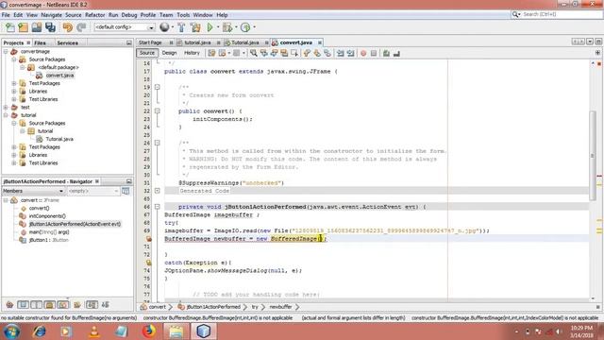Switch to the Start Page tab

(x=150, y=42)
